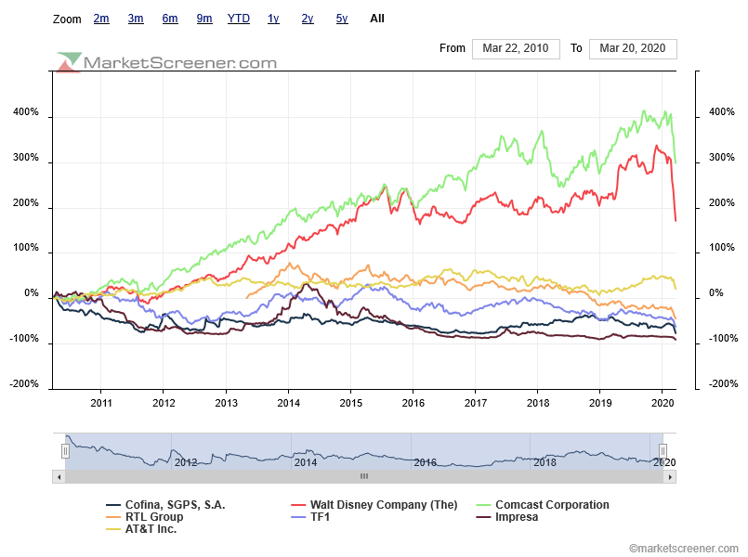Screen dimensions: 748x557
Task: Click the MarketScreener.com logo
Action: [x=166, y=62]
